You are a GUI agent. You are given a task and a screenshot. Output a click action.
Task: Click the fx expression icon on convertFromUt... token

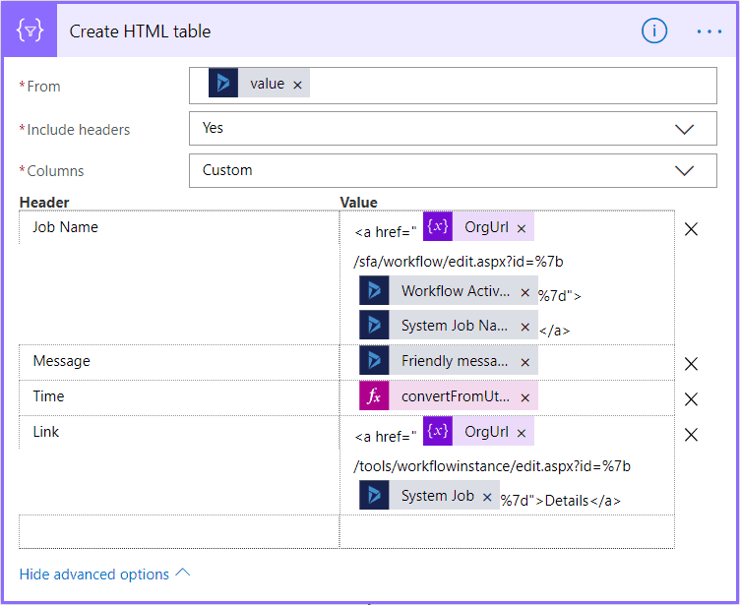point(374,395)
